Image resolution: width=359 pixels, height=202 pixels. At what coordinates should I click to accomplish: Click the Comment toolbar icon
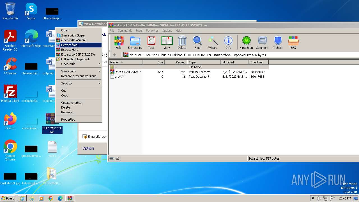(262, 43)
